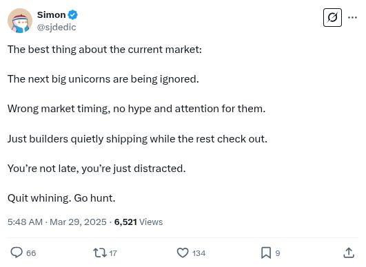
Task: Open the three-dot more options menu
Action: point(352,17)
